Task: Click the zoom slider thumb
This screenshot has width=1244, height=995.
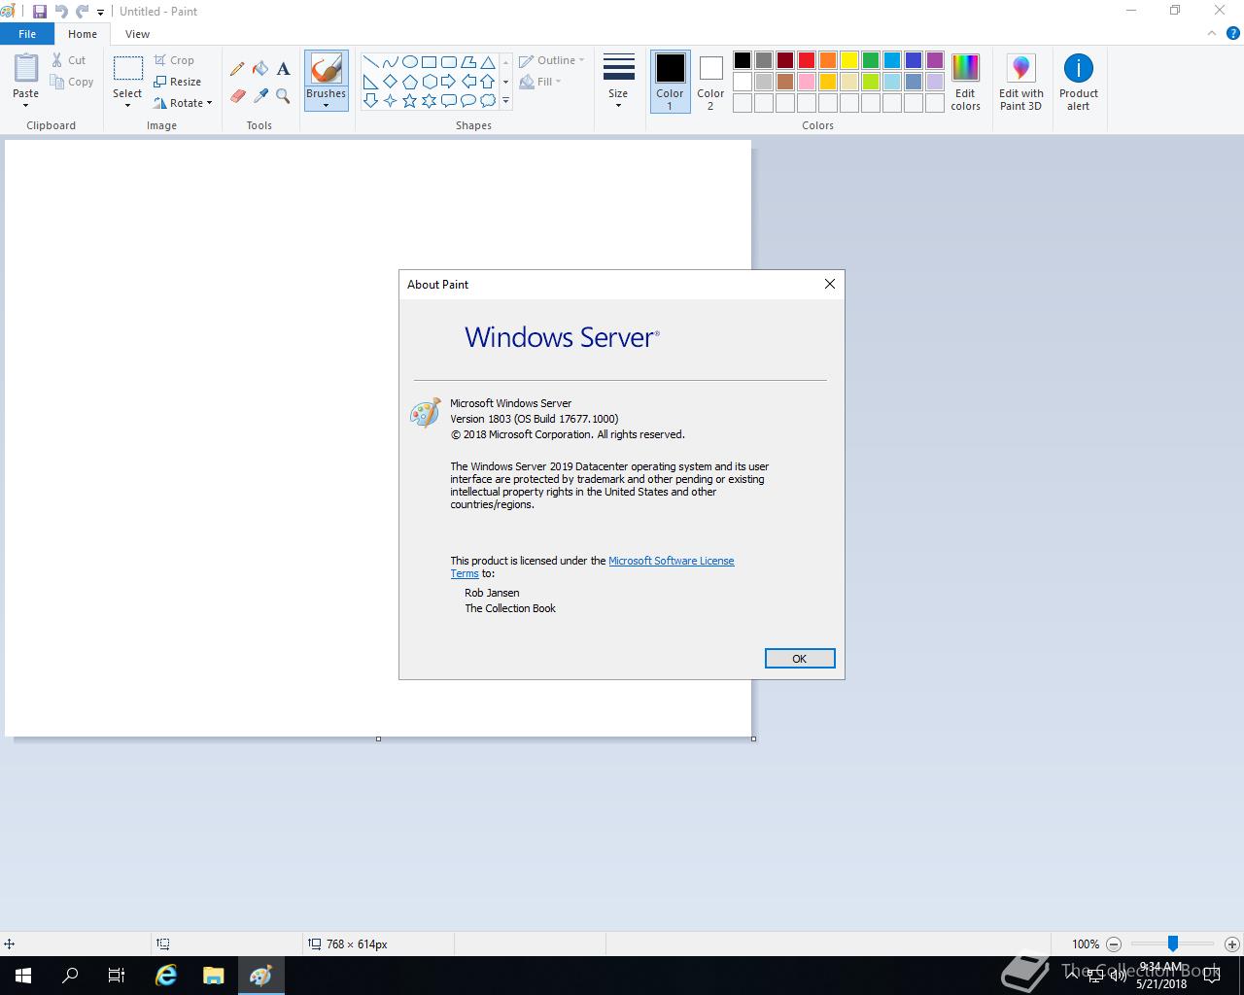Action: 1173,944
